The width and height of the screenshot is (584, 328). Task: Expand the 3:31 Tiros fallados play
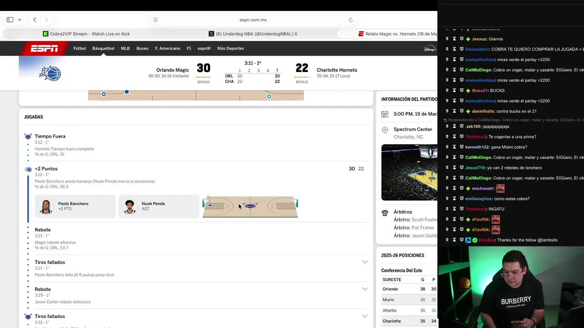[365, 316]
